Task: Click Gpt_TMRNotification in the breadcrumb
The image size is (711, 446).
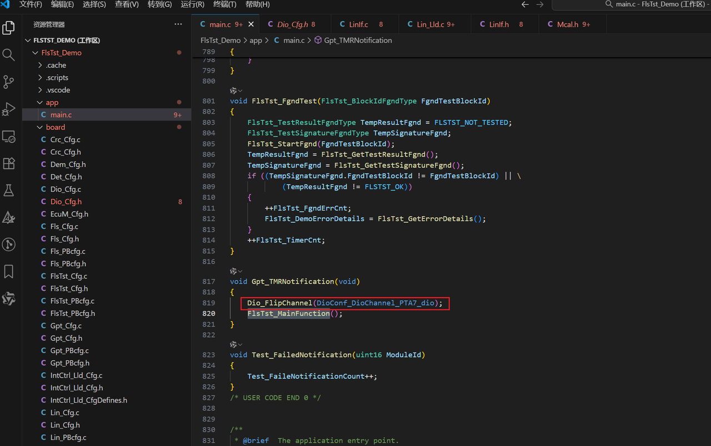Action: 357,41
